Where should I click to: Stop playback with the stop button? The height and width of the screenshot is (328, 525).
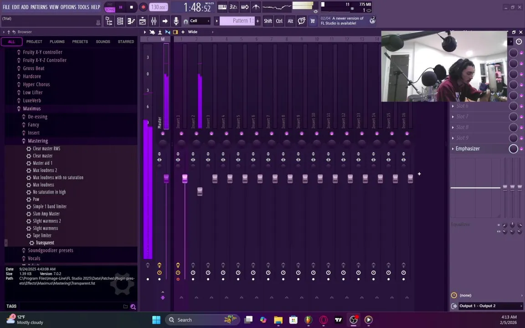pyautogui.click(x=132, y=7)
